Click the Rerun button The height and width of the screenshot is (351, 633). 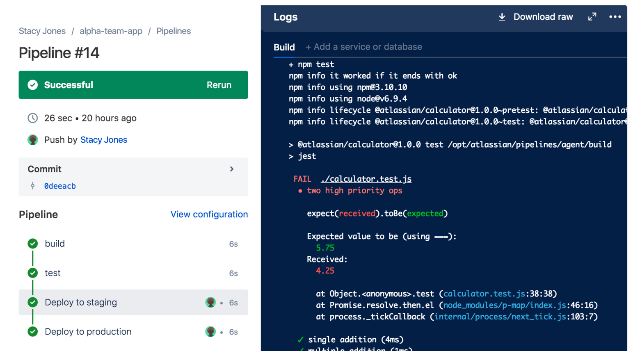coord(219,85)
